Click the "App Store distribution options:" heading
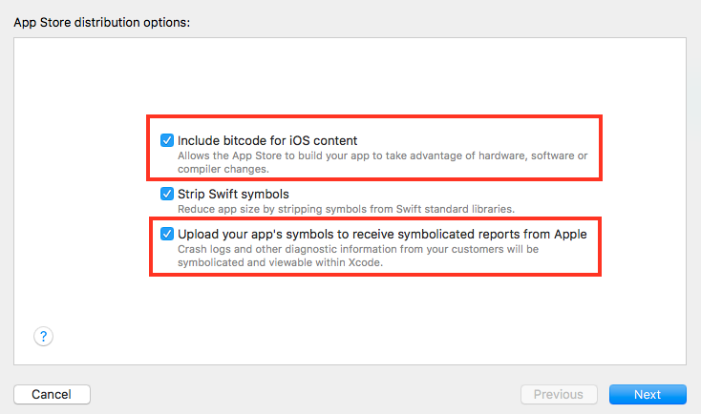Viewport: 701px width, 414px height. coord(102,21)
